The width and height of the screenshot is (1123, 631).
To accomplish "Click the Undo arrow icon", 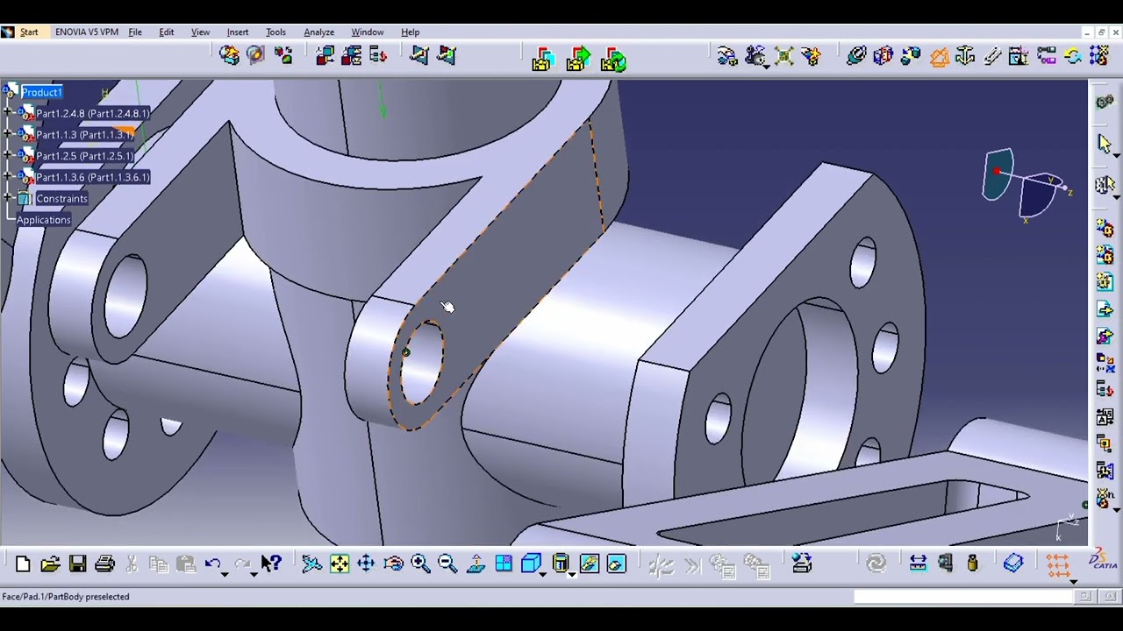I will pyautogui.click(x=211, y=564).
